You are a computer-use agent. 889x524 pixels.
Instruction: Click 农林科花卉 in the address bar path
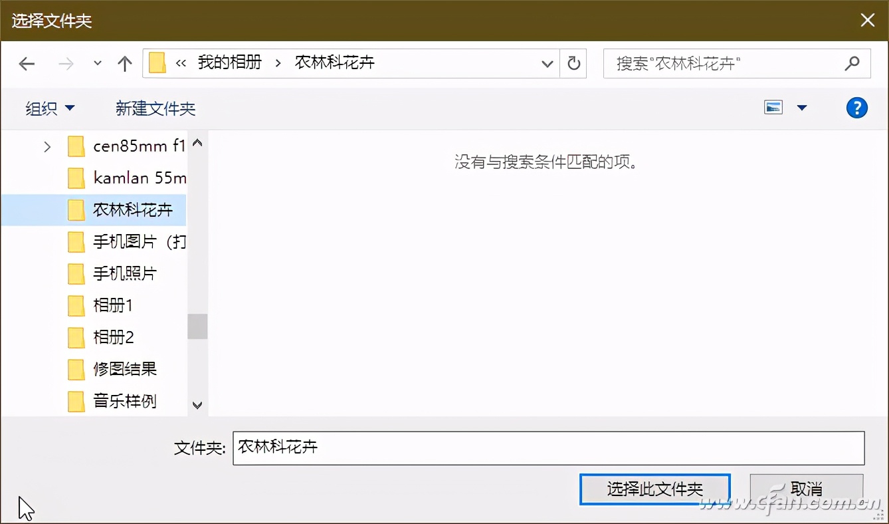[334, 62]
